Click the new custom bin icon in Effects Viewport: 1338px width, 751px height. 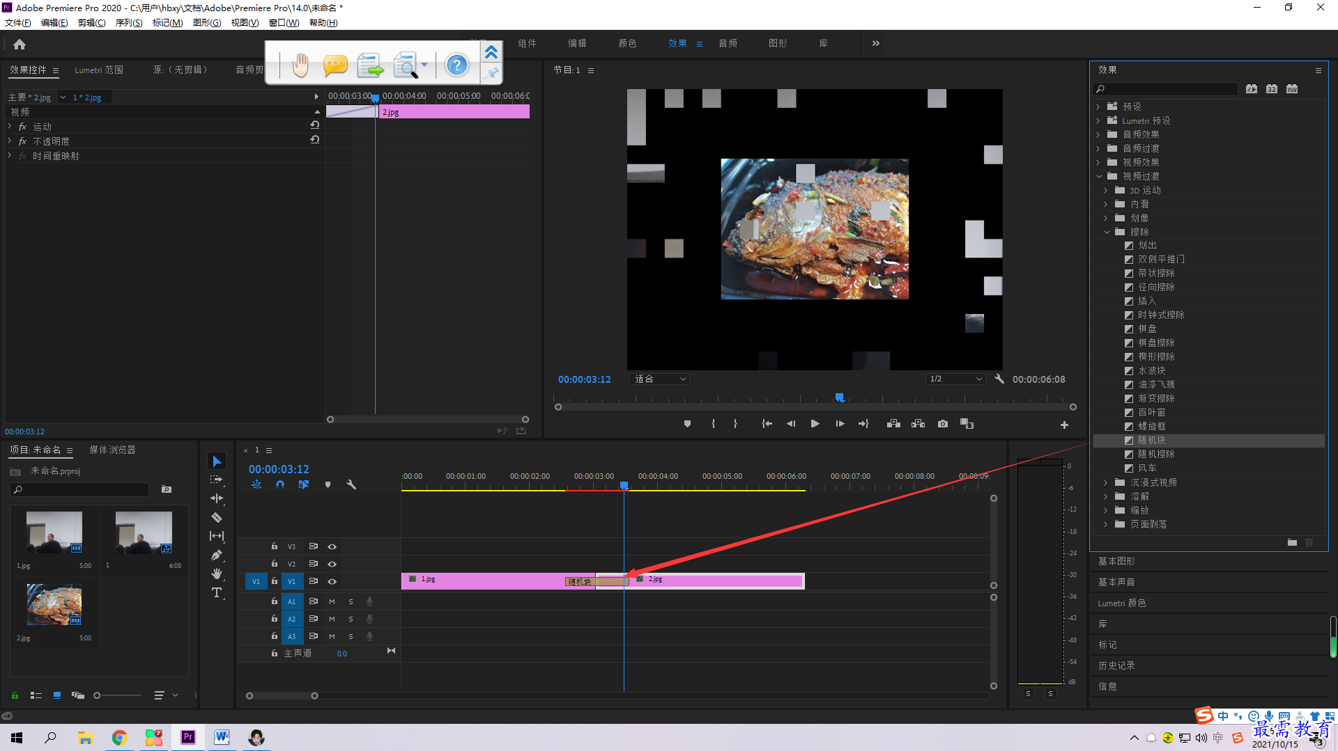click(1292, 542)
